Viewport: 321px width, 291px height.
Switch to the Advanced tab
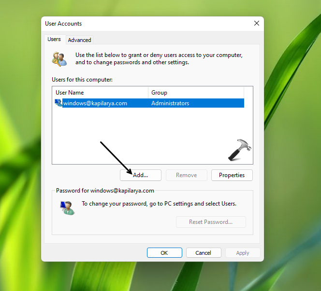[x=79, y=40]
